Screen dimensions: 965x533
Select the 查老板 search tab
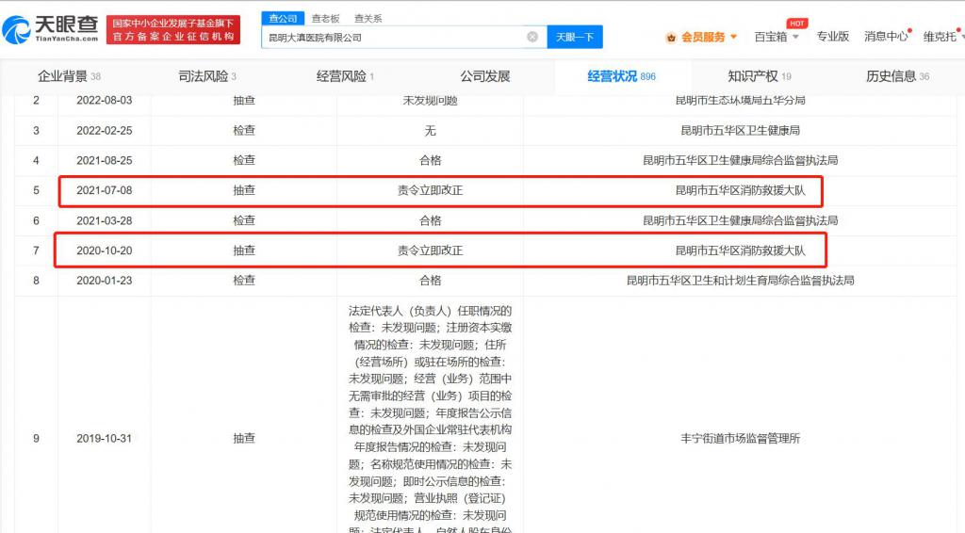click(325, 19)
